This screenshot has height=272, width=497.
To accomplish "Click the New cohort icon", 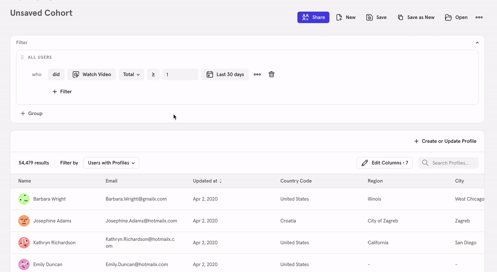I will (x=338, y=17).
